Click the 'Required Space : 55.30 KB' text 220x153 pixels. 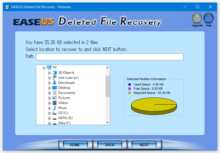click(152, 93)
